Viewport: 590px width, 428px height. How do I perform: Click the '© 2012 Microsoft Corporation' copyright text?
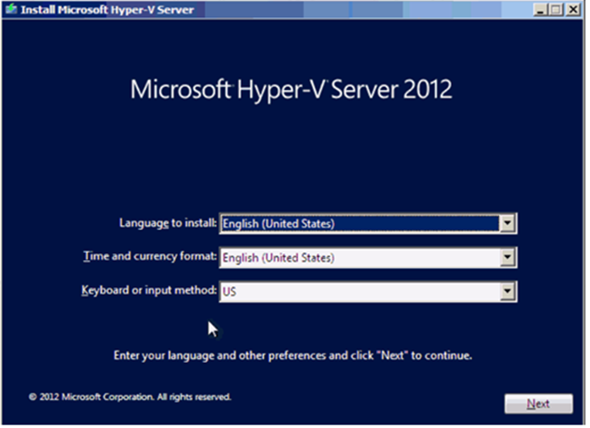(x=130, y=397)
